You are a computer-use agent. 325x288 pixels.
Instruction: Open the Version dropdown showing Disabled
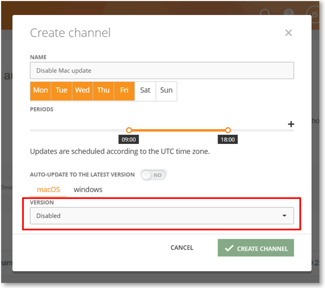pos(162,215)
